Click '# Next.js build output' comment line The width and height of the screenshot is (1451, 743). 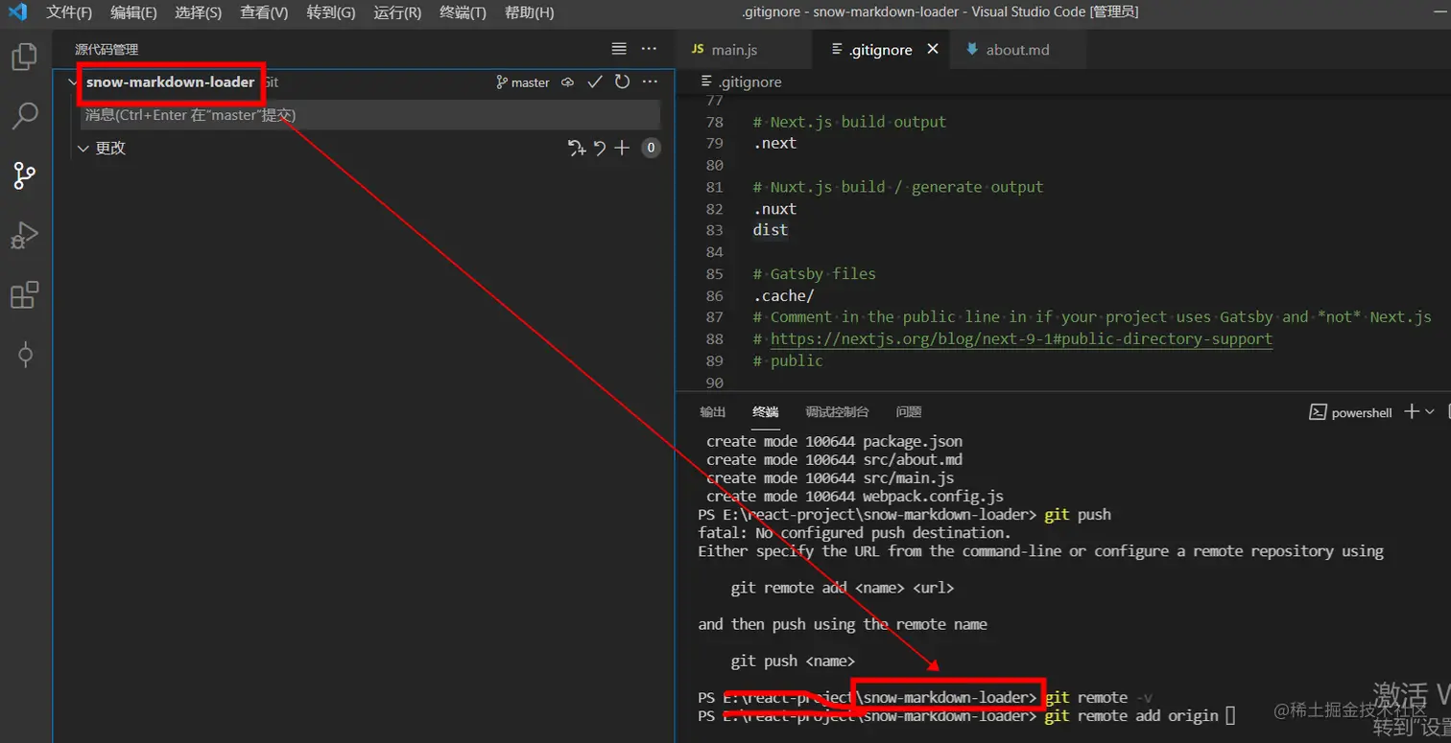850,122
